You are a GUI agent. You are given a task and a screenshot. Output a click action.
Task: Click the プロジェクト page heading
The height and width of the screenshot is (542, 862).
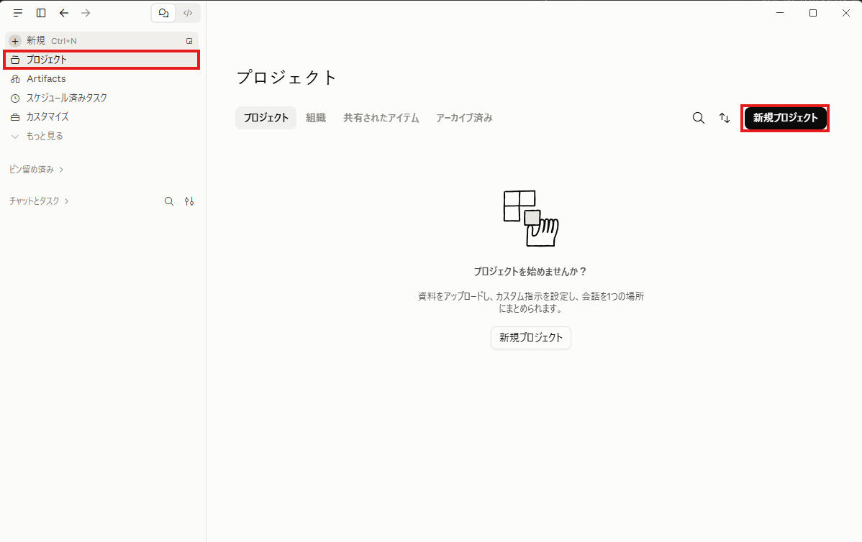(x=286, y=78)
